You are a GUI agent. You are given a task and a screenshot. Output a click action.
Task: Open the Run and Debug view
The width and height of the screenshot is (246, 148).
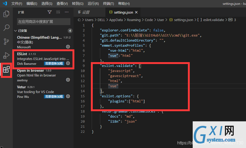click(x=6, y=55)
